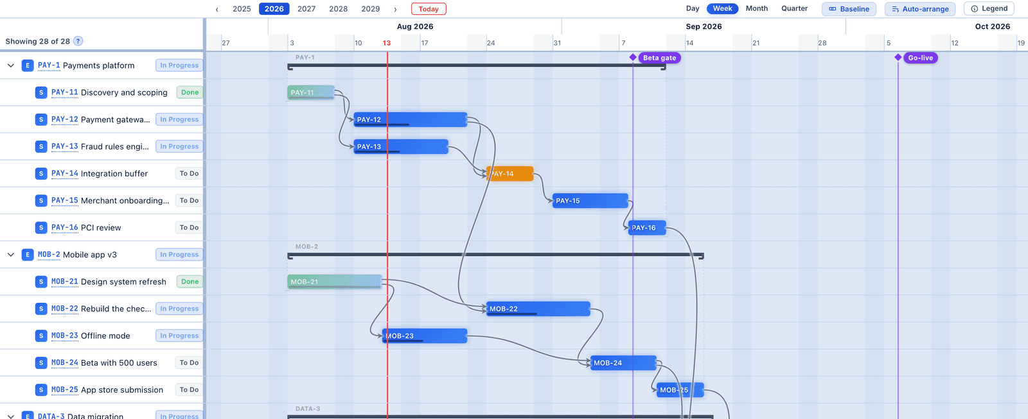1028x419 pixels.
Task: Click the story icon beside MOB-21
Action: tap(41, 282)
